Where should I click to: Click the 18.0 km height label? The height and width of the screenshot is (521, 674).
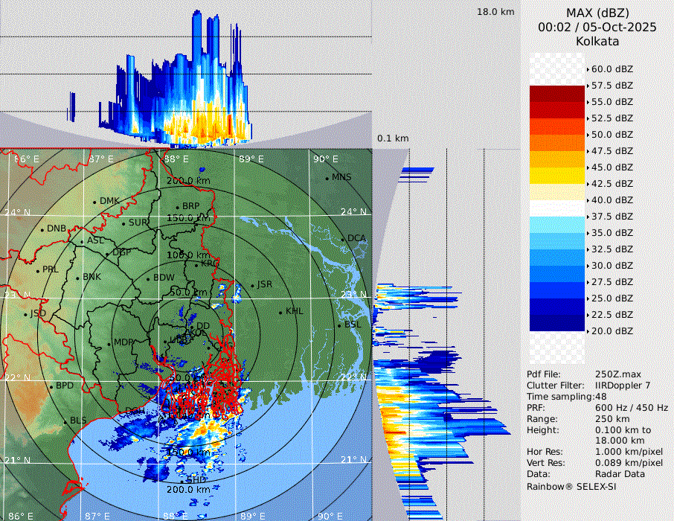tap(495, 12)
